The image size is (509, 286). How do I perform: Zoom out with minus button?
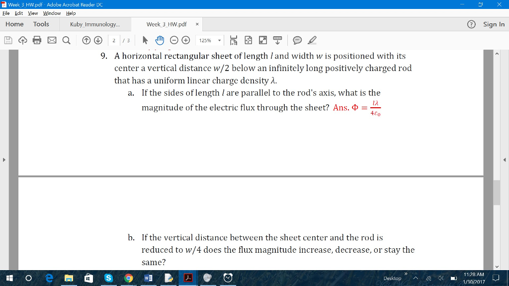pos(174,40)
